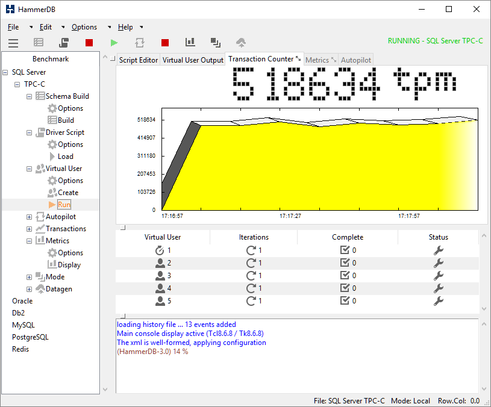Screen dimensions: 491x407
Task: Expand the Transactions tree node
Action: pos(29,229)
